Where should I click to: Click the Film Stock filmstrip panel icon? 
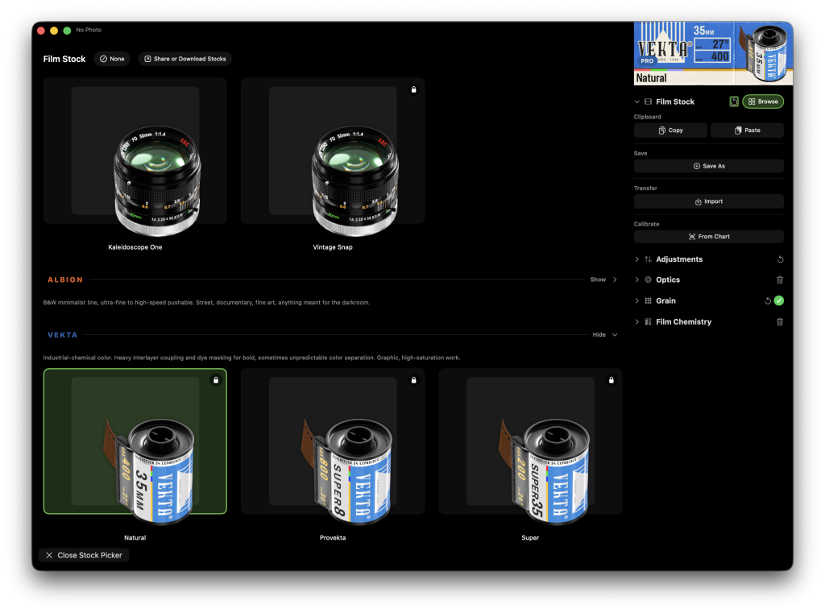[x=649, y=101]
